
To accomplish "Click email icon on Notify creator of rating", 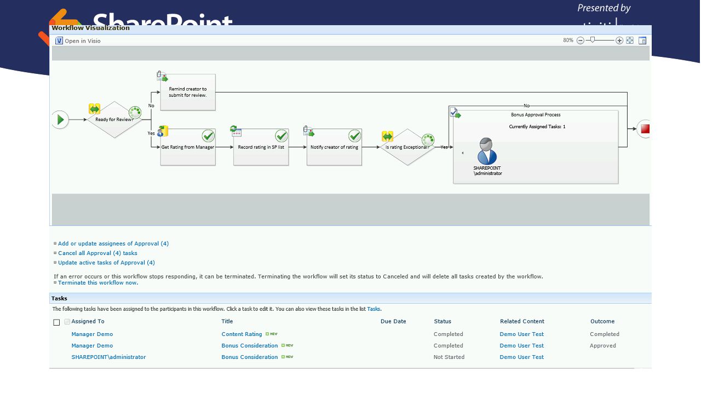I will click(x=309, y=131).
